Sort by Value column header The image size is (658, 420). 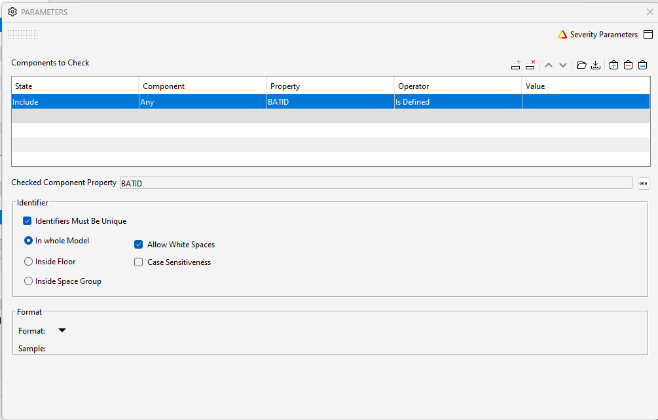pos(586,86)
